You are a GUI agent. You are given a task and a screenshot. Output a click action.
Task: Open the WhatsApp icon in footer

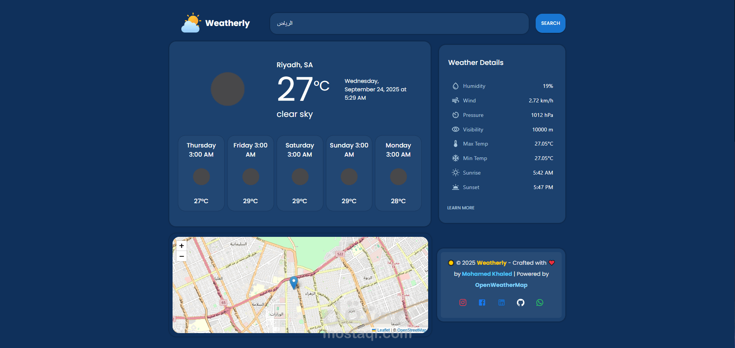coord(539,303)
